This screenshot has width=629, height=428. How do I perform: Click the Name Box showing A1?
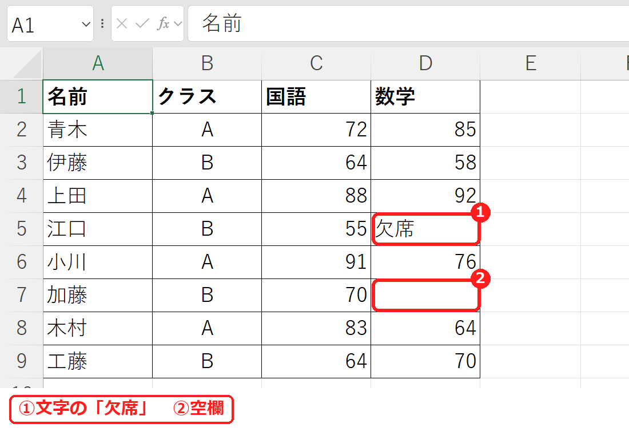(50, 23)
